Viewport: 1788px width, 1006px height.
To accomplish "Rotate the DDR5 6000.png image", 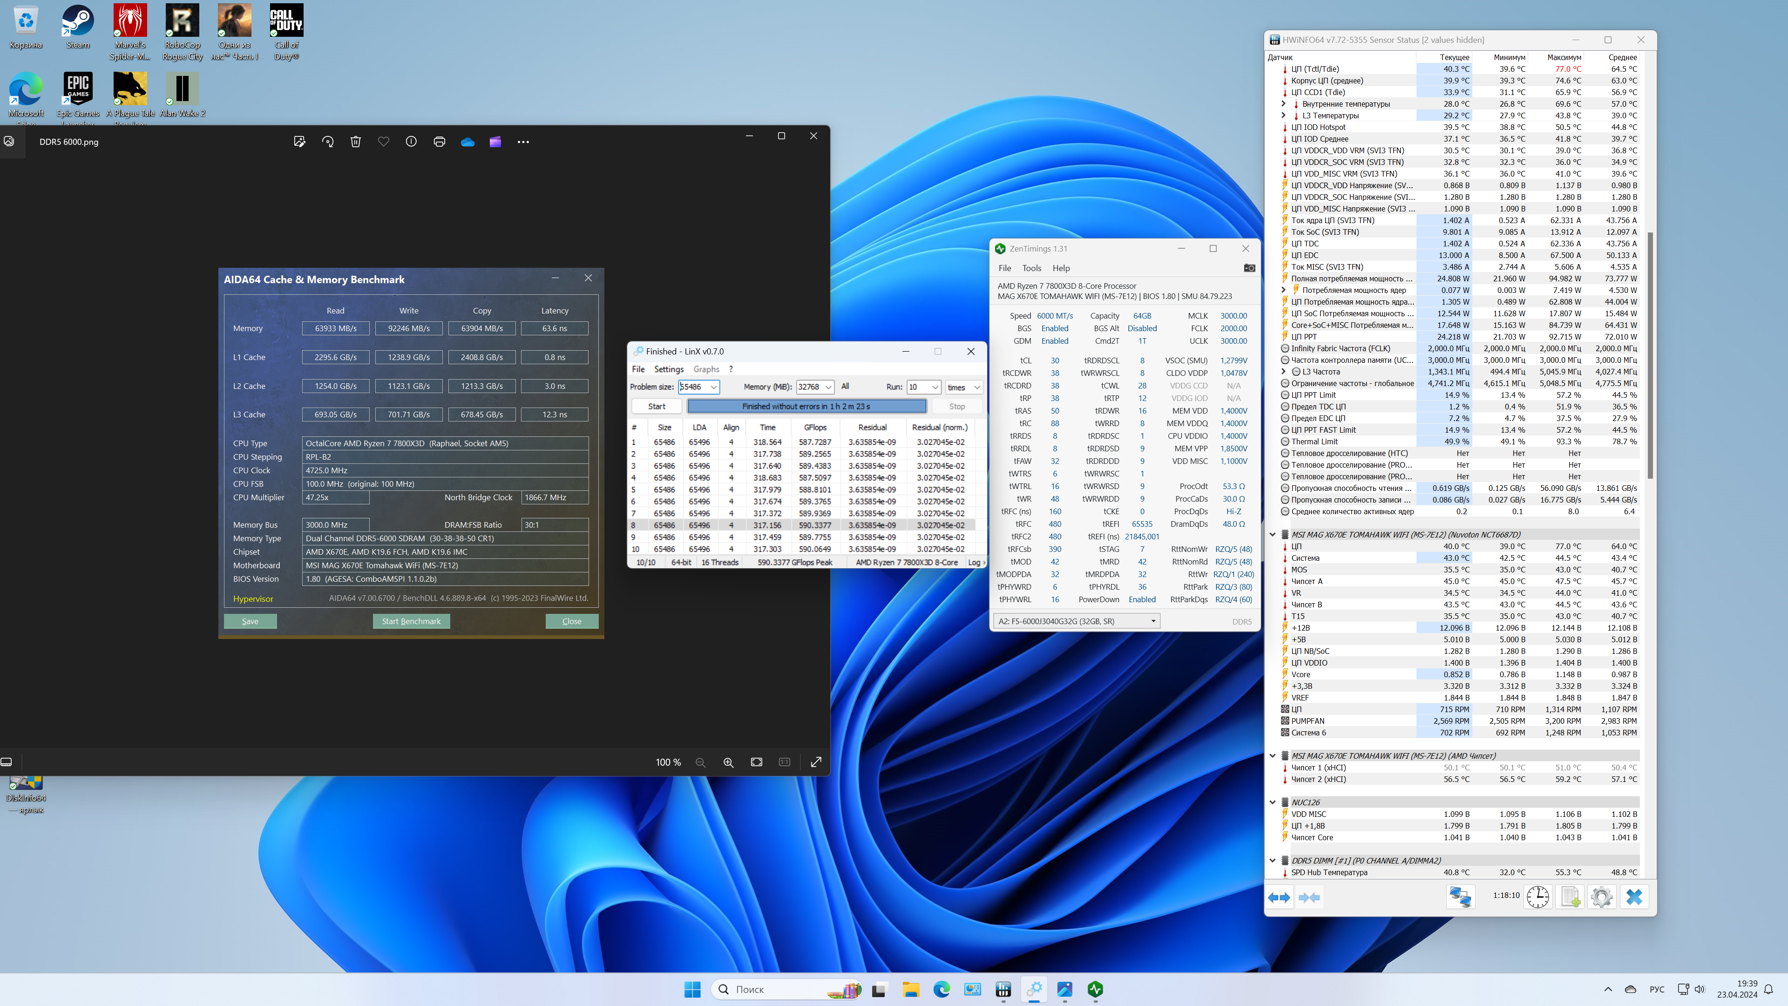I will coord(328,142).
